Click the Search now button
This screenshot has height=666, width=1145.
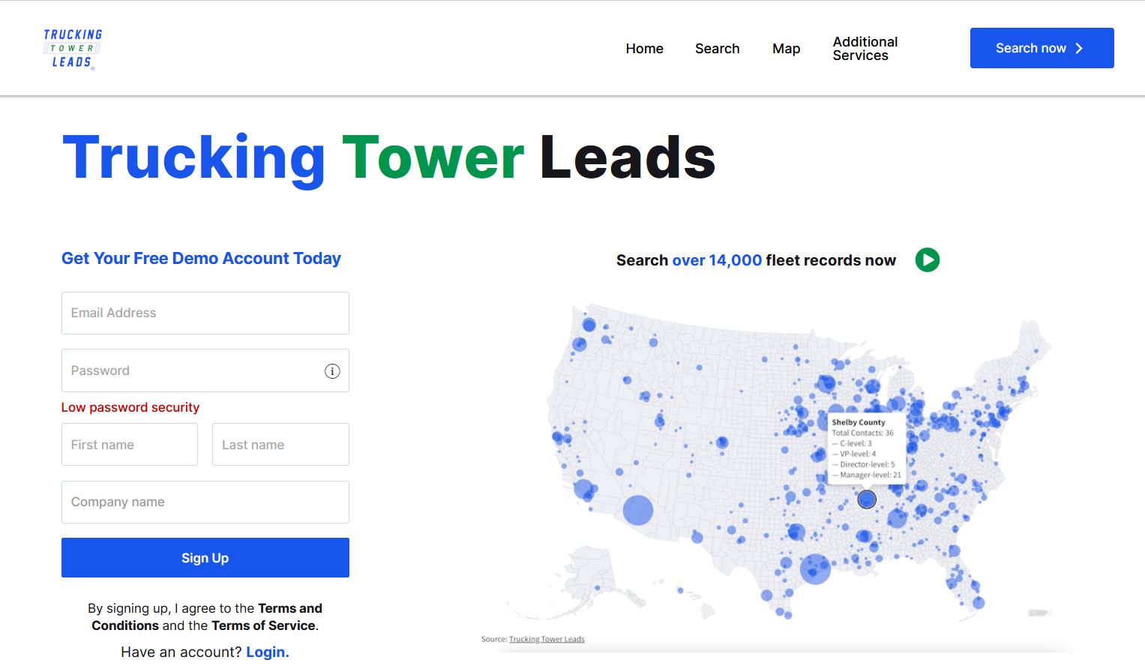(1042, 48)
